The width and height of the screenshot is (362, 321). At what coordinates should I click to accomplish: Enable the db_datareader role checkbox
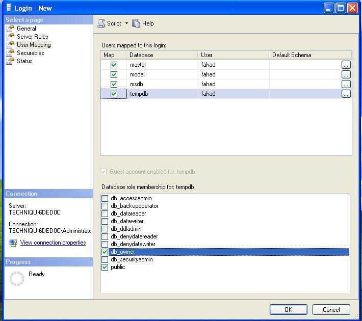[105, 213]
